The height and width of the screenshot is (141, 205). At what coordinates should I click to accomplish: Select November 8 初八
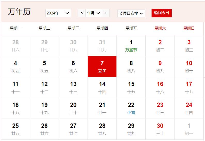point(131,67)
